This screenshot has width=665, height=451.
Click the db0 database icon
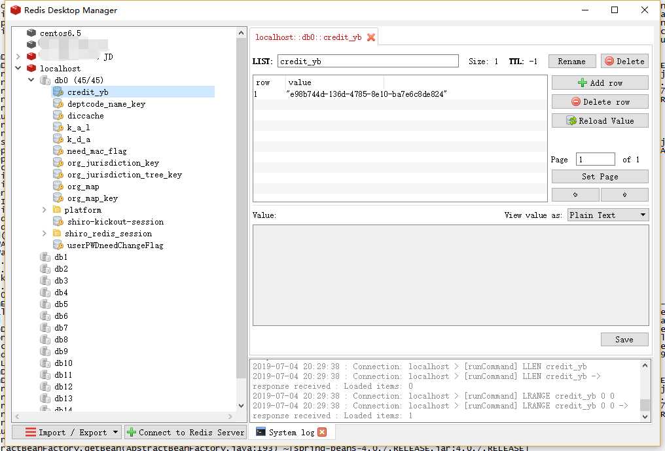[45, 81]
